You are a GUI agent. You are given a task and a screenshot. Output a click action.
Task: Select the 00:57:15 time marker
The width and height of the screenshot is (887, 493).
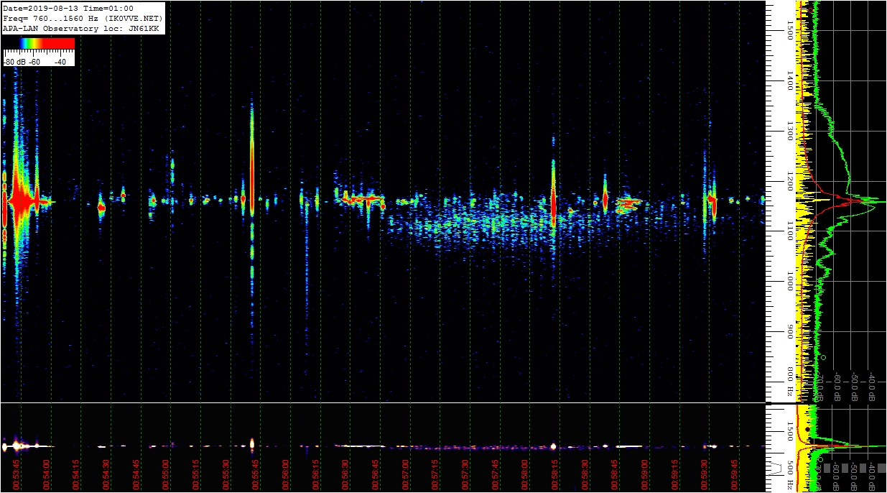(435, 474)
